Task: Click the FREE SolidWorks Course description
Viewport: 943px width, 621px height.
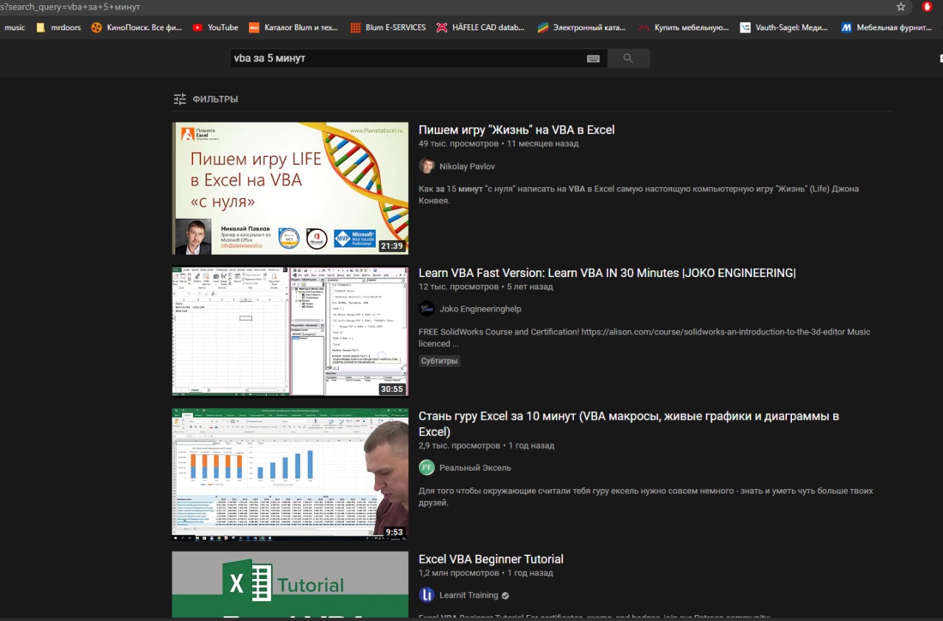Action: [644, 337]
